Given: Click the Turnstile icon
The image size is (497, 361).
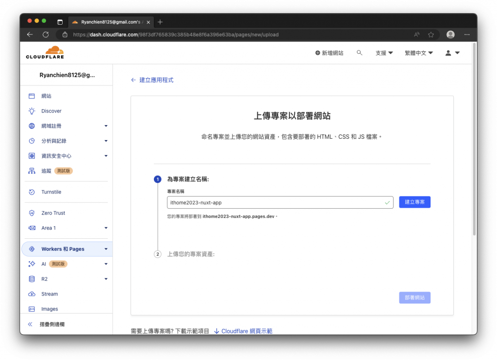Looking at the screenshot, I should (x=32, y=192).
